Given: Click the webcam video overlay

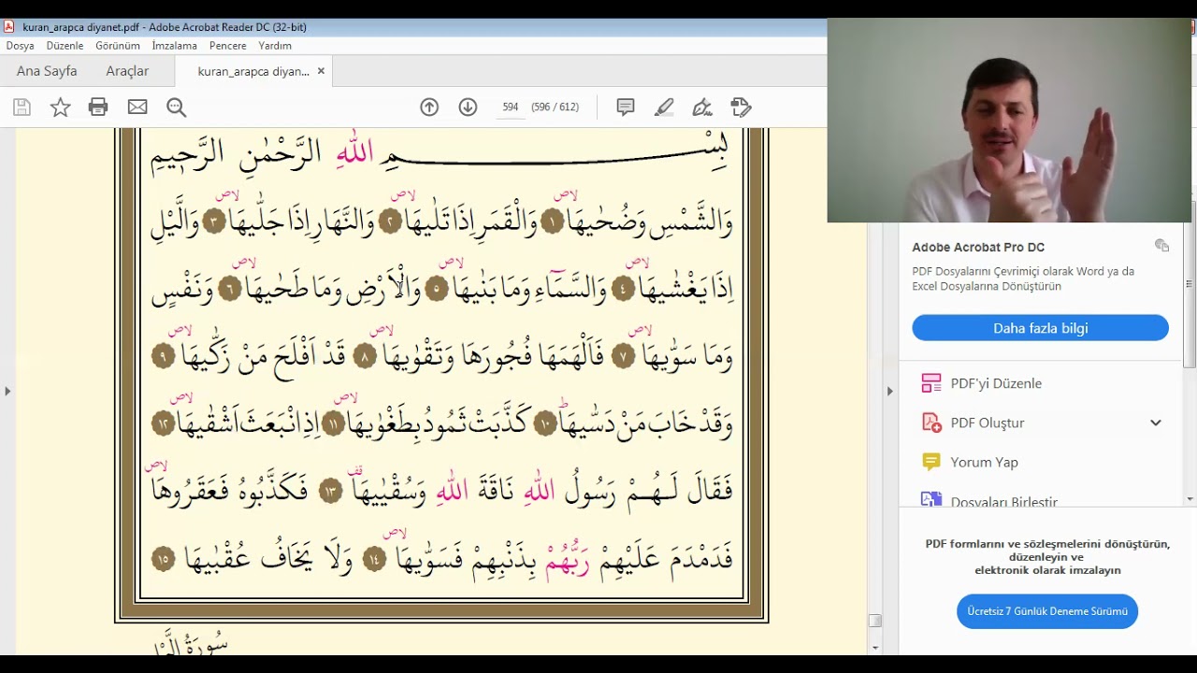Looking at the screenshot, I should (x=1009, y=121).
